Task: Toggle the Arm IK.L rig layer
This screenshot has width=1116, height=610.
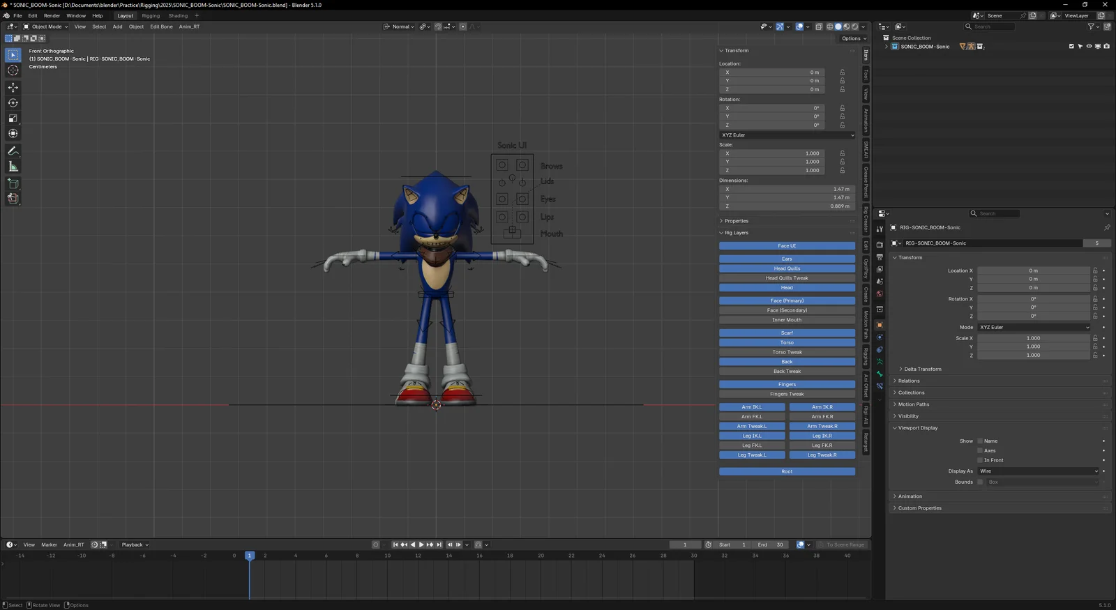Action: pyautogui.click(x=752, y=407)
